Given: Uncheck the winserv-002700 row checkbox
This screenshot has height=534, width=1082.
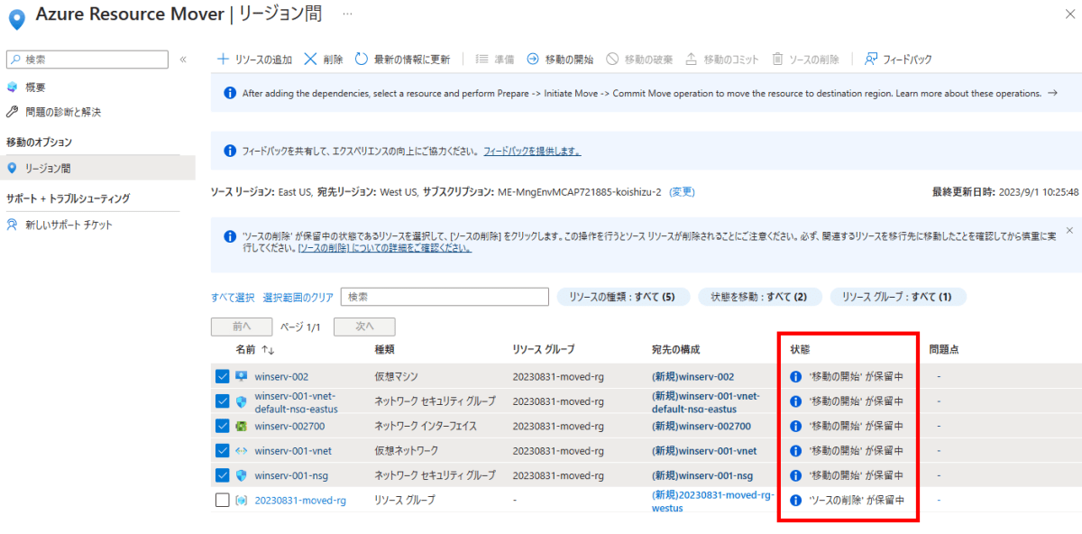Looking at the screenshot, I should coord(223,426).
